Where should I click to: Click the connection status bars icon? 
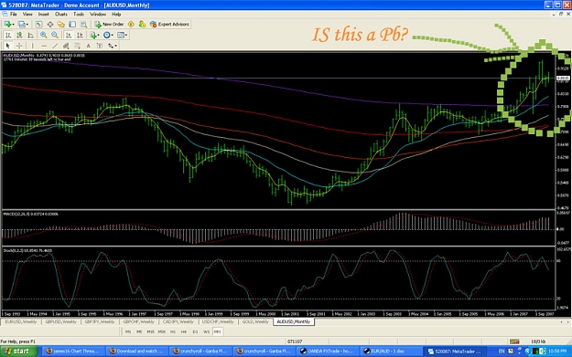[514, 341]
